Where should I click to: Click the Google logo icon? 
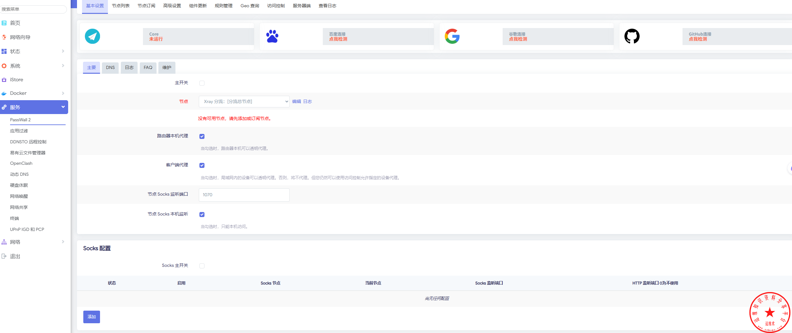pos(452,36)
